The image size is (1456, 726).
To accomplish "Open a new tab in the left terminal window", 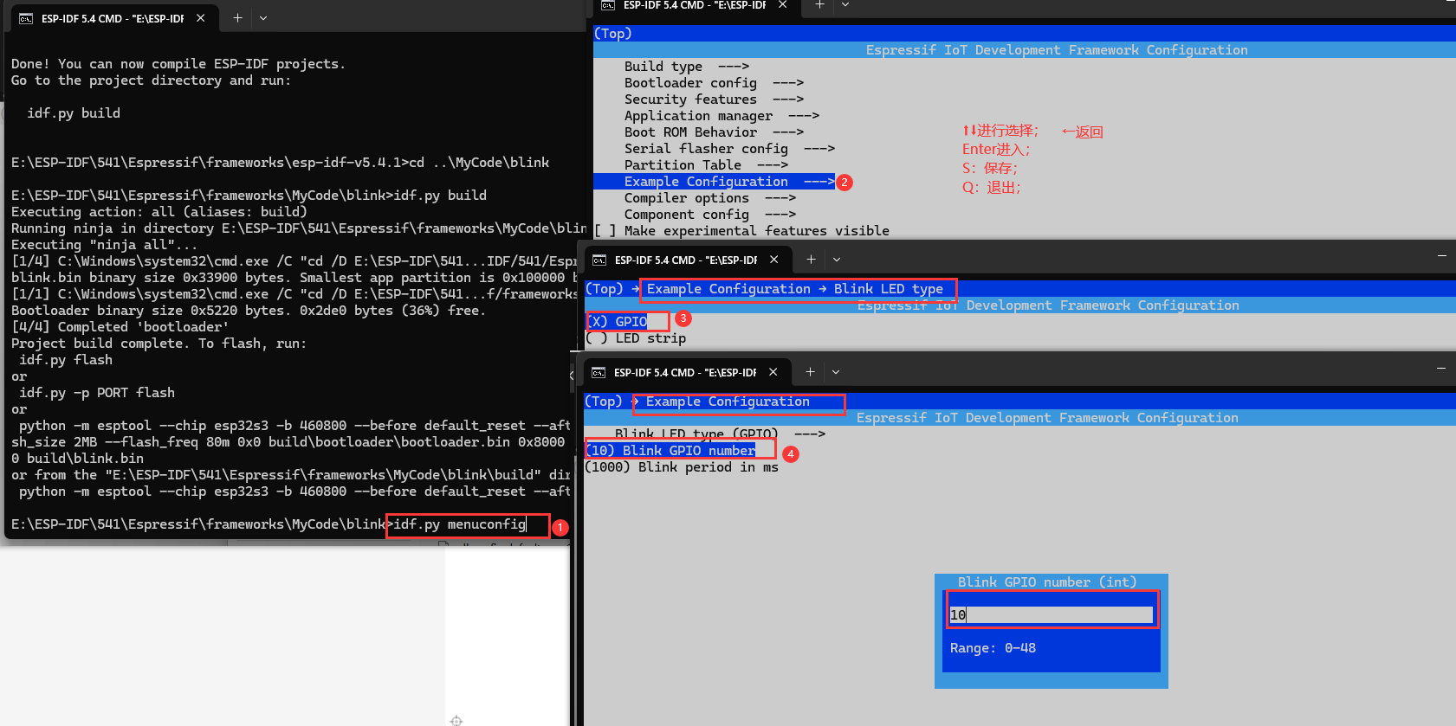I will (x=237, y=18).
